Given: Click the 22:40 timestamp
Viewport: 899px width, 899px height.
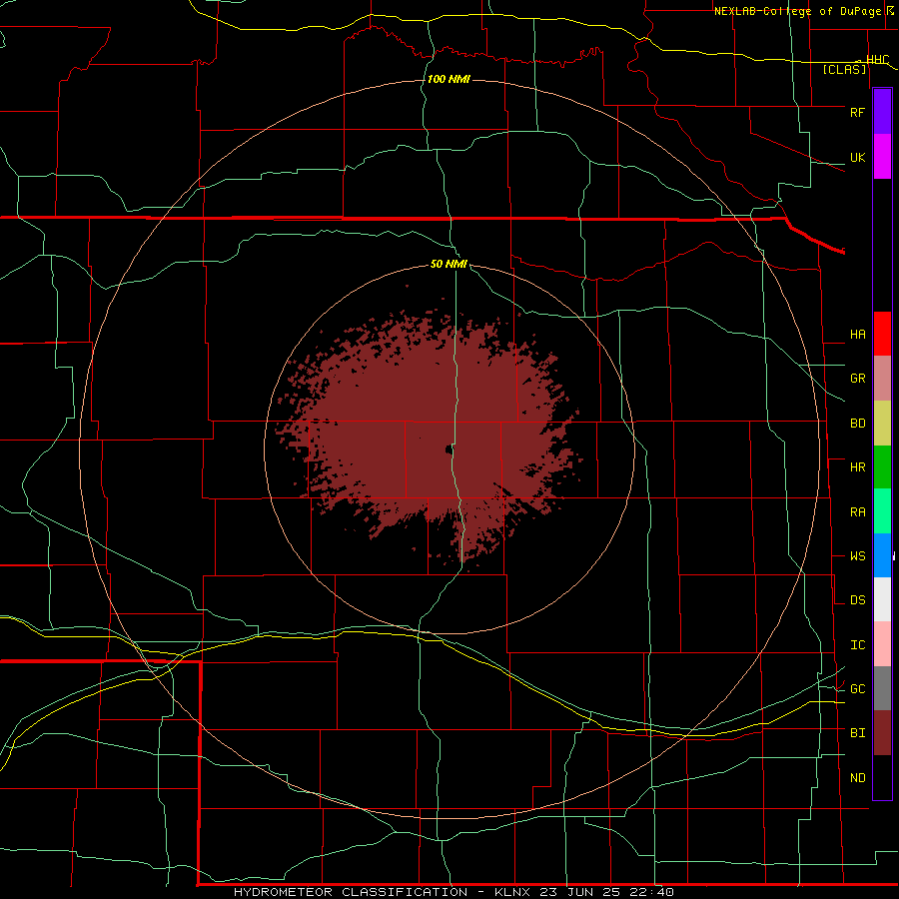Looking at the screenshot, I should tap(650, 892).
